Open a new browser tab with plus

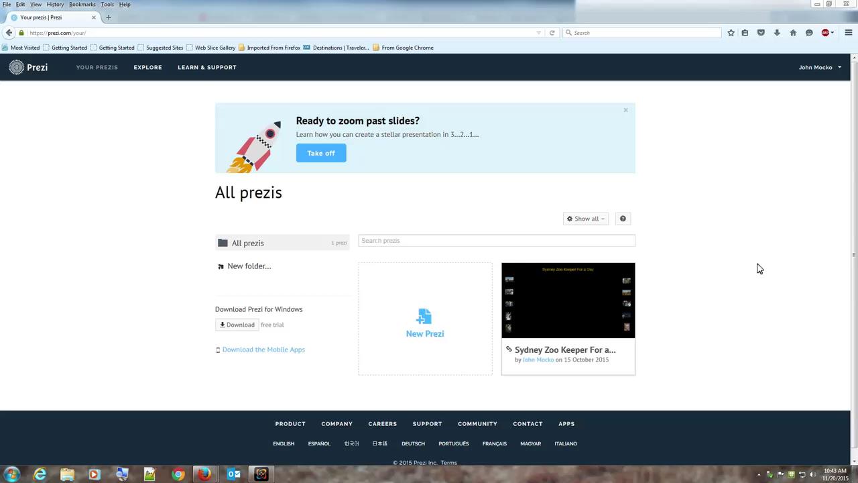tap(108, 17)
